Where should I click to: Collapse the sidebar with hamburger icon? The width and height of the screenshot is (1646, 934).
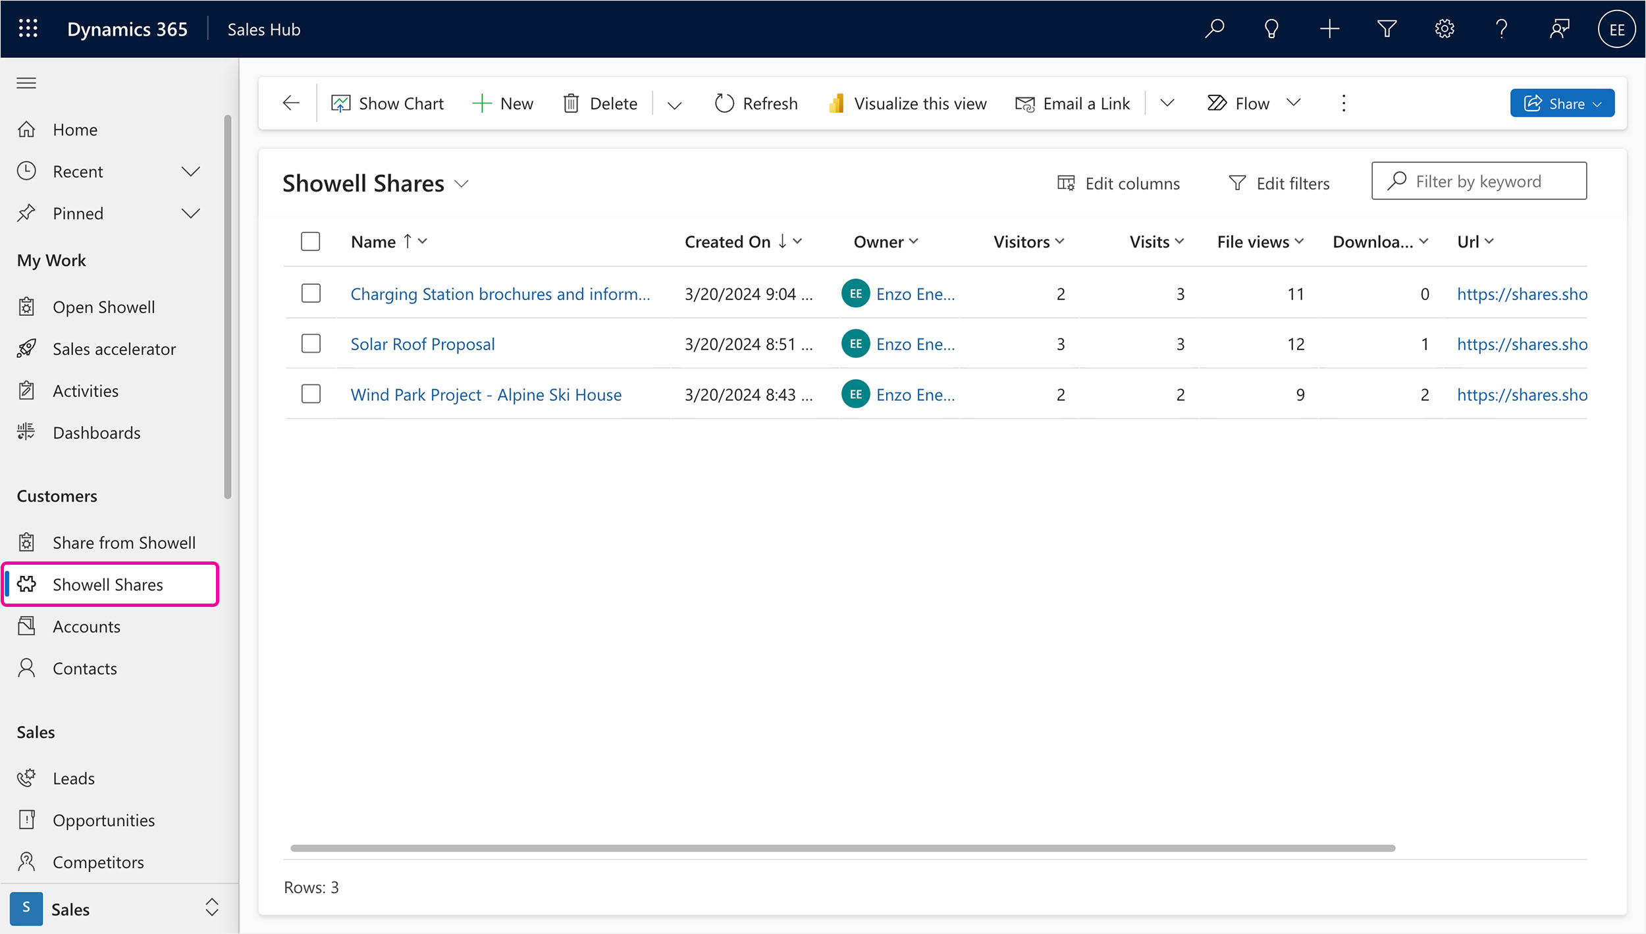click(26, 83)
